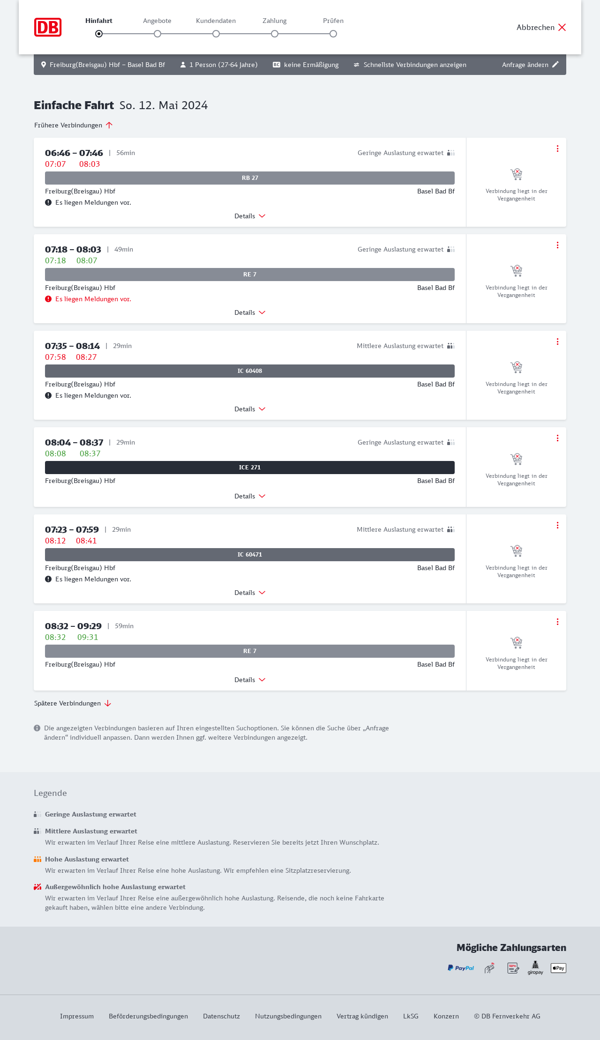This screenshot has height=1040, width=600.
Task: Expand Details for the 08:04 ICE 271 connection
Action: point(250,496)
